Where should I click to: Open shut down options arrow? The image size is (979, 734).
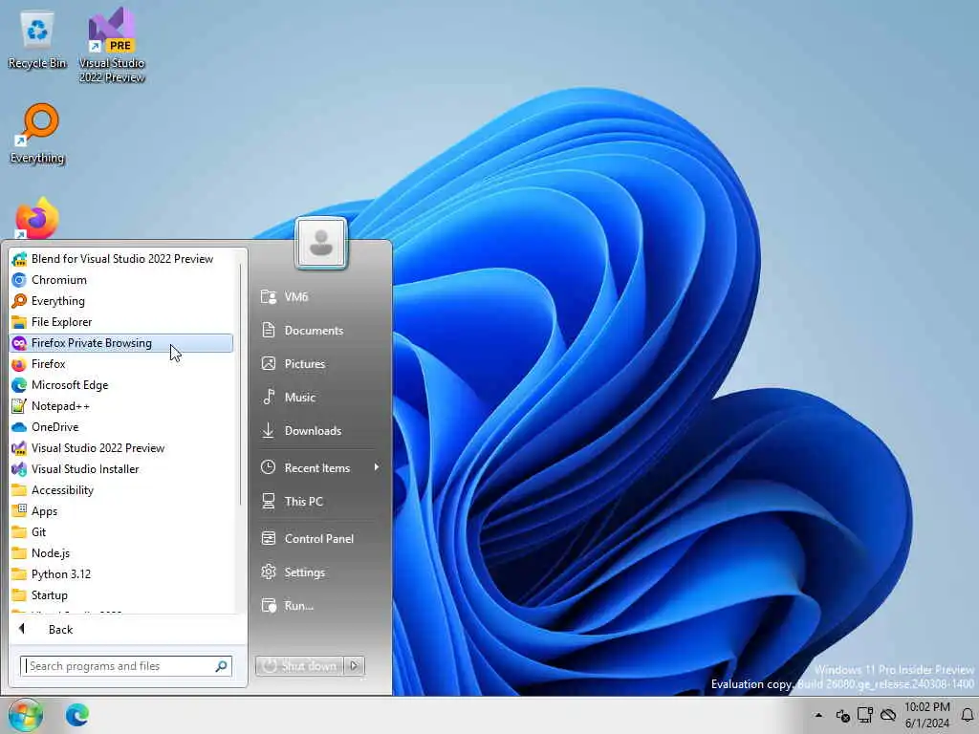pyautogui.click(x=354, y=666)
